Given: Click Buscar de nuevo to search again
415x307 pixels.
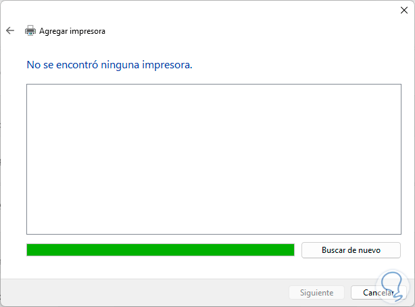Looking at the screenshot, I should (351, 250).
